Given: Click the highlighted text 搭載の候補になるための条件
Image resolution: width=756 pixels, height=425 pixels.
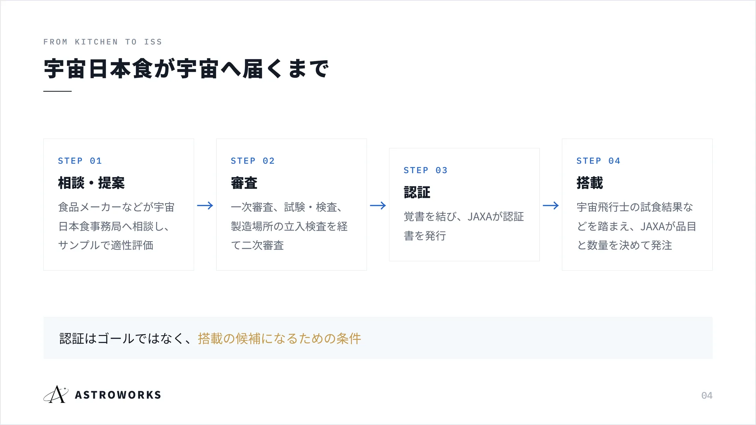Looking at the screenshot, I should coord(280,338).
